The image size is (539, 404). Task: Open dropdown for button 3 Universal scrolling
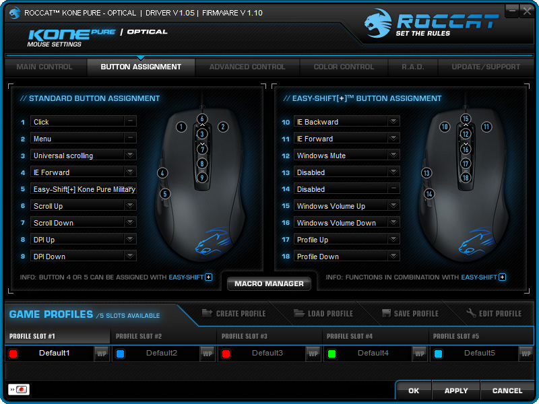(x=130, y=156)
